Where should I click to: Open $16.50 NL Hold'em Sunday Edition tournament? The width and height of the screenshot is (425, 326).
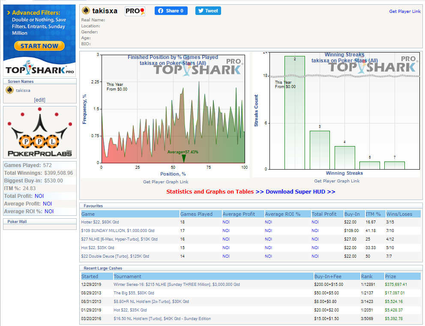[162, 319]
